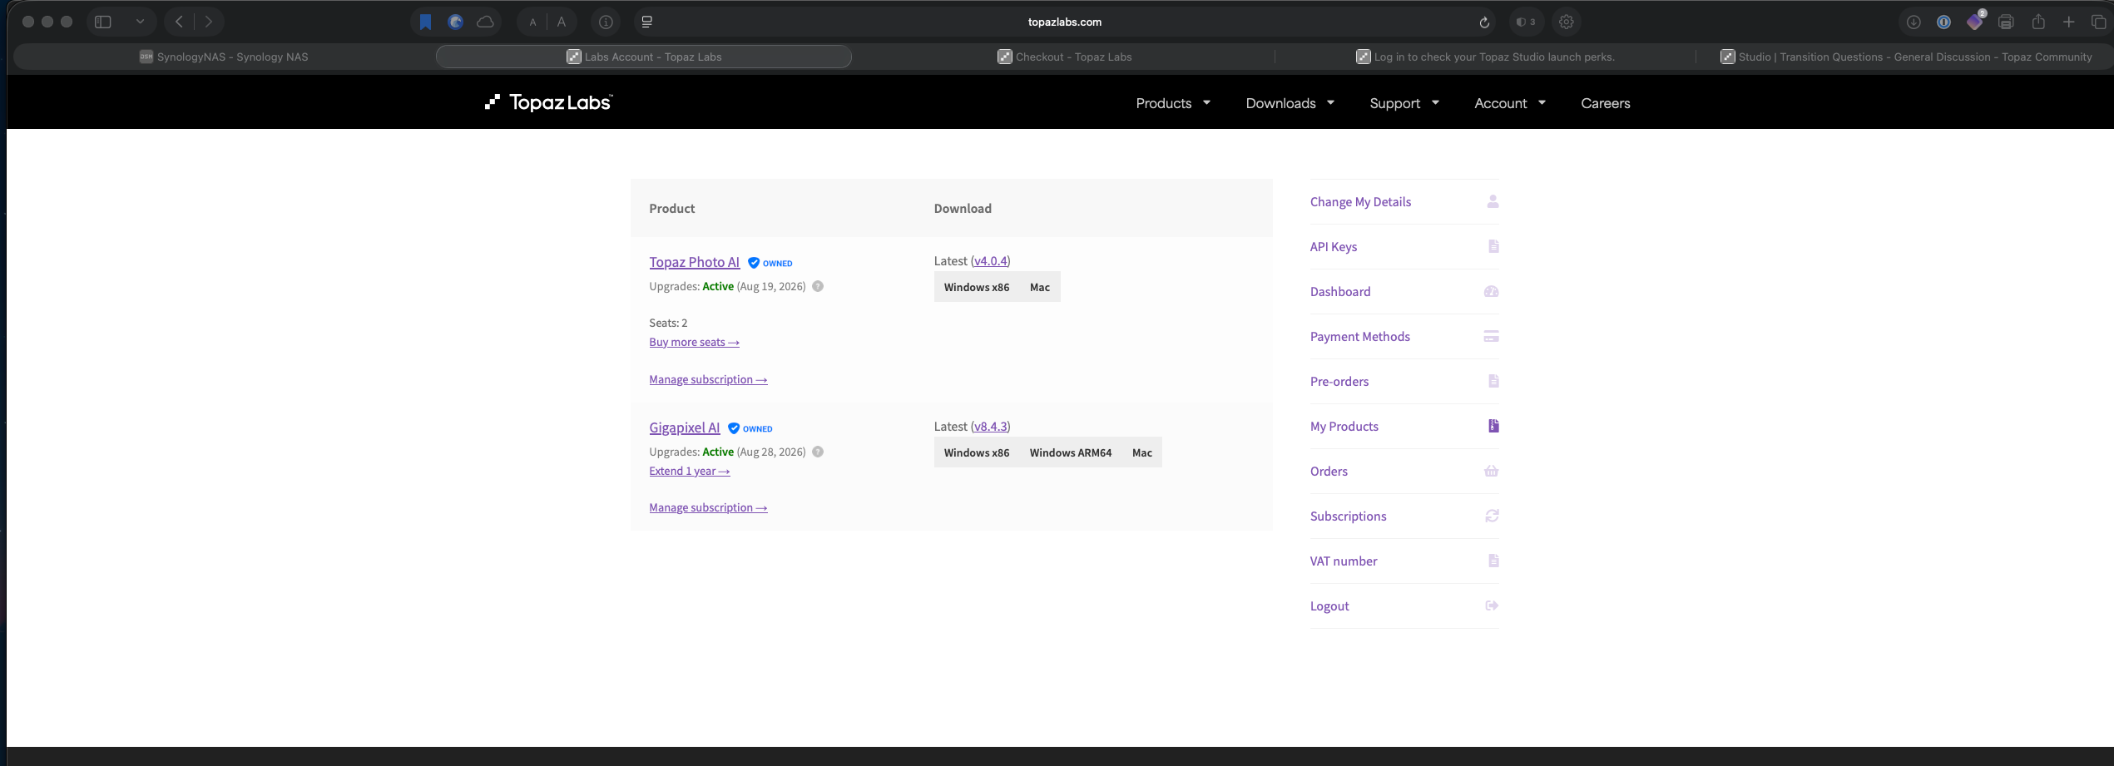Screen dimensions: 2114x766
Task: Open the Buy more seats link
Action: 694,342
